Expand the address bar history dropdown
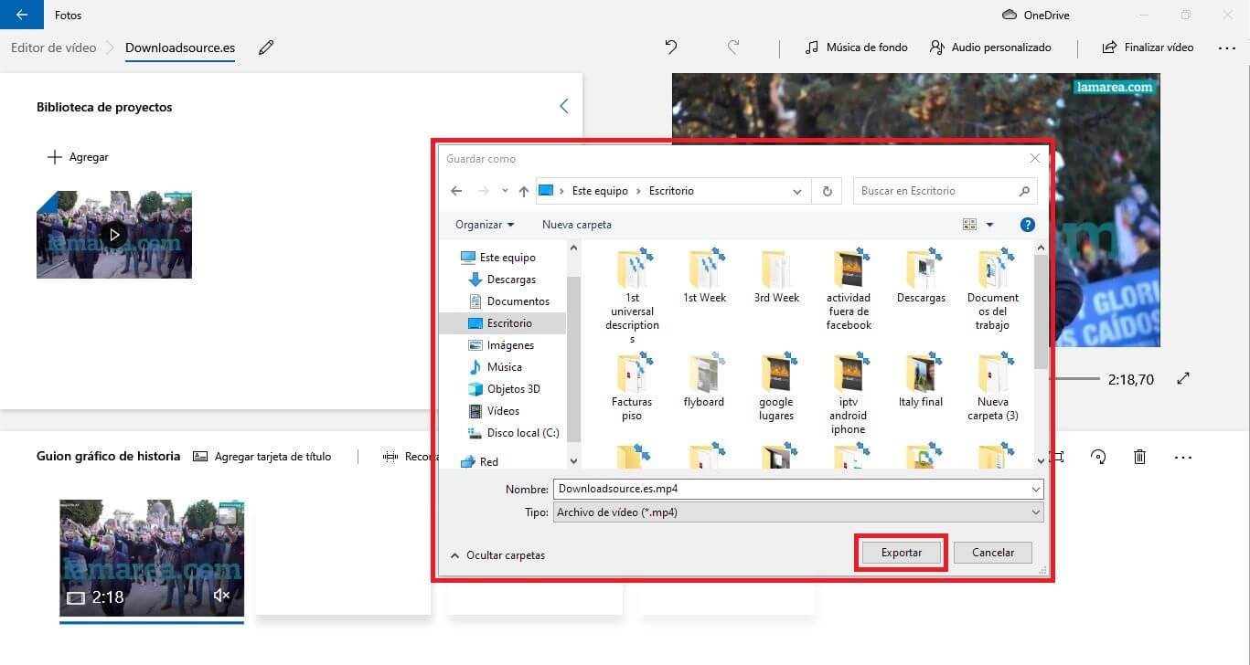Screen dimensions: 1250x665 pos(797,191)
